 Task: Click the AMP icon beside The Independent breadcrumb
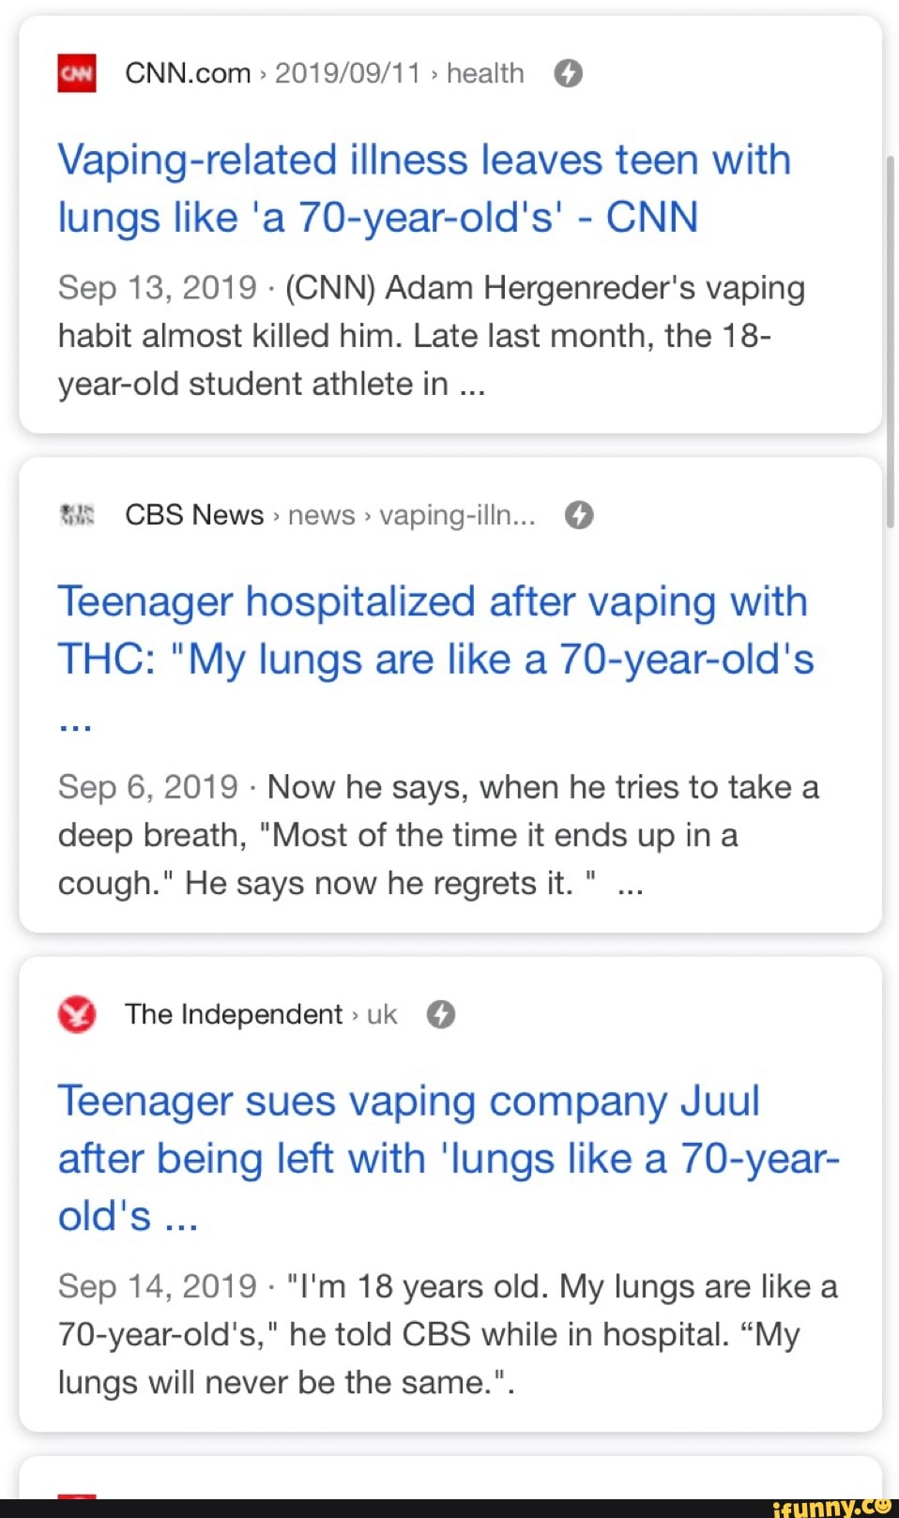(440, 1014)
